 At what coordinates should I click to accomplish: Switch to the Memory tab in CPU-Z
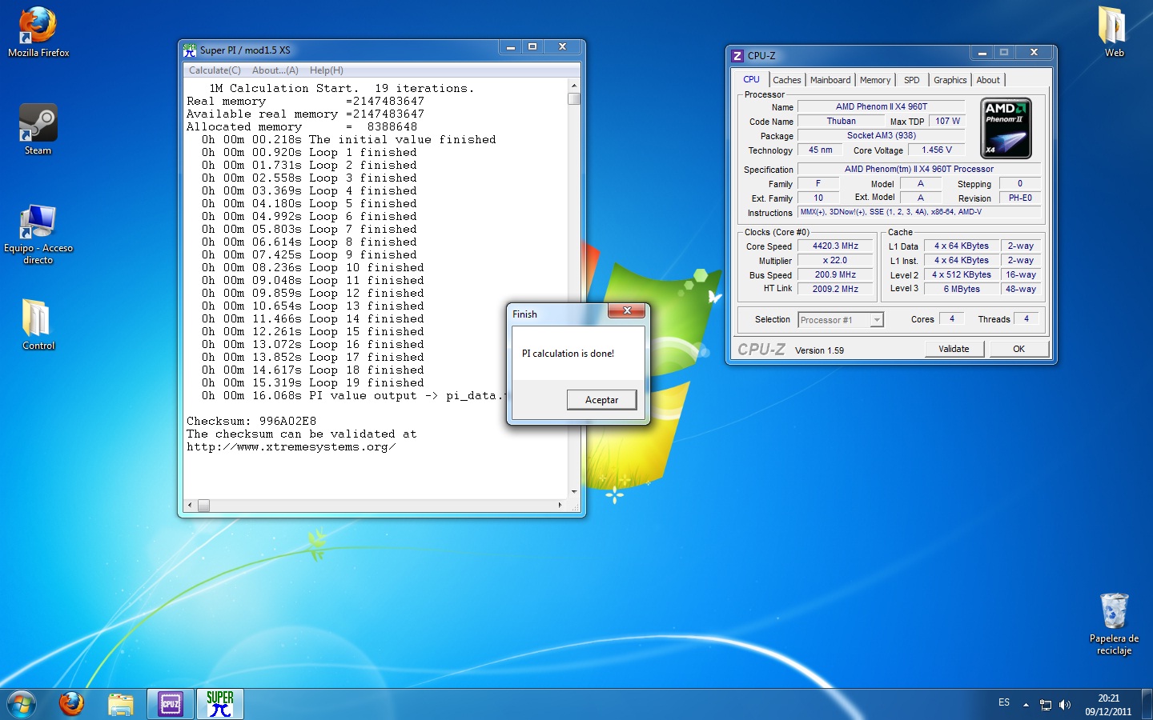point(875,80)
